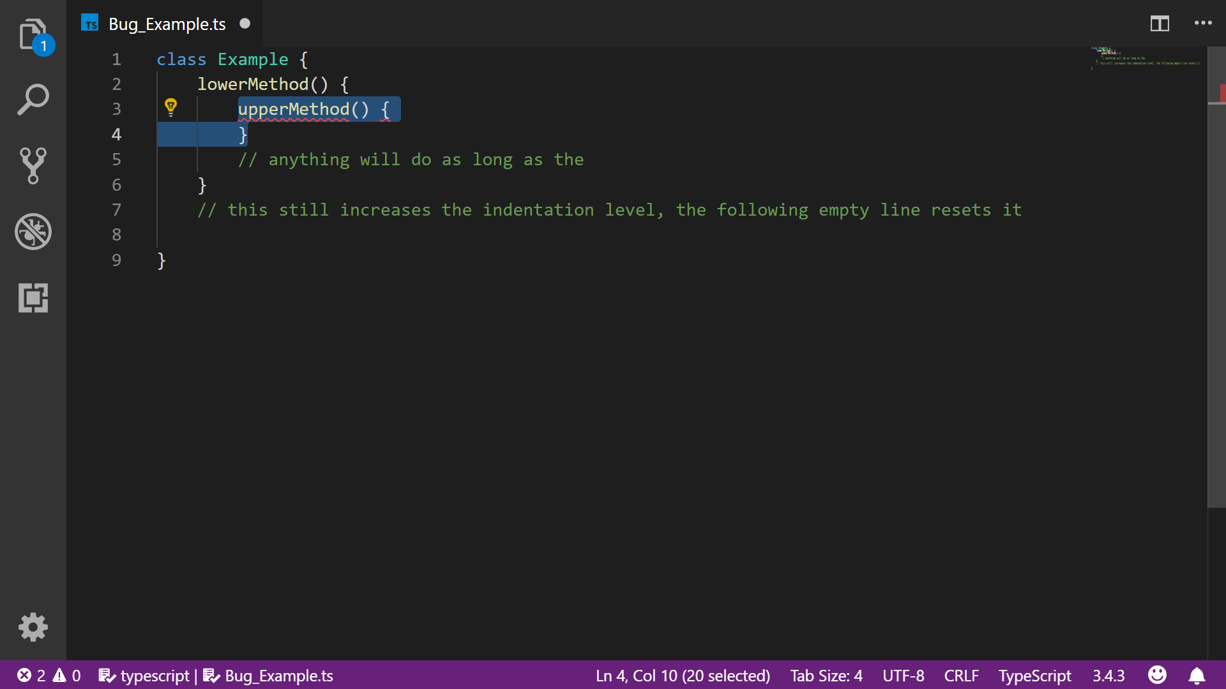This screenshot has width=1226, height=689.
Task: Open Manage gear settings menu
Action: tap(33, 627)
